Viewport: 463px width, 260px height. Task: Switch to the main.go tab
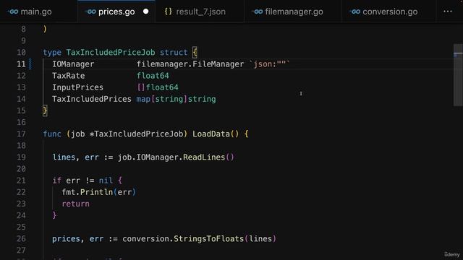pyautogui.click(x=38, y=12)
